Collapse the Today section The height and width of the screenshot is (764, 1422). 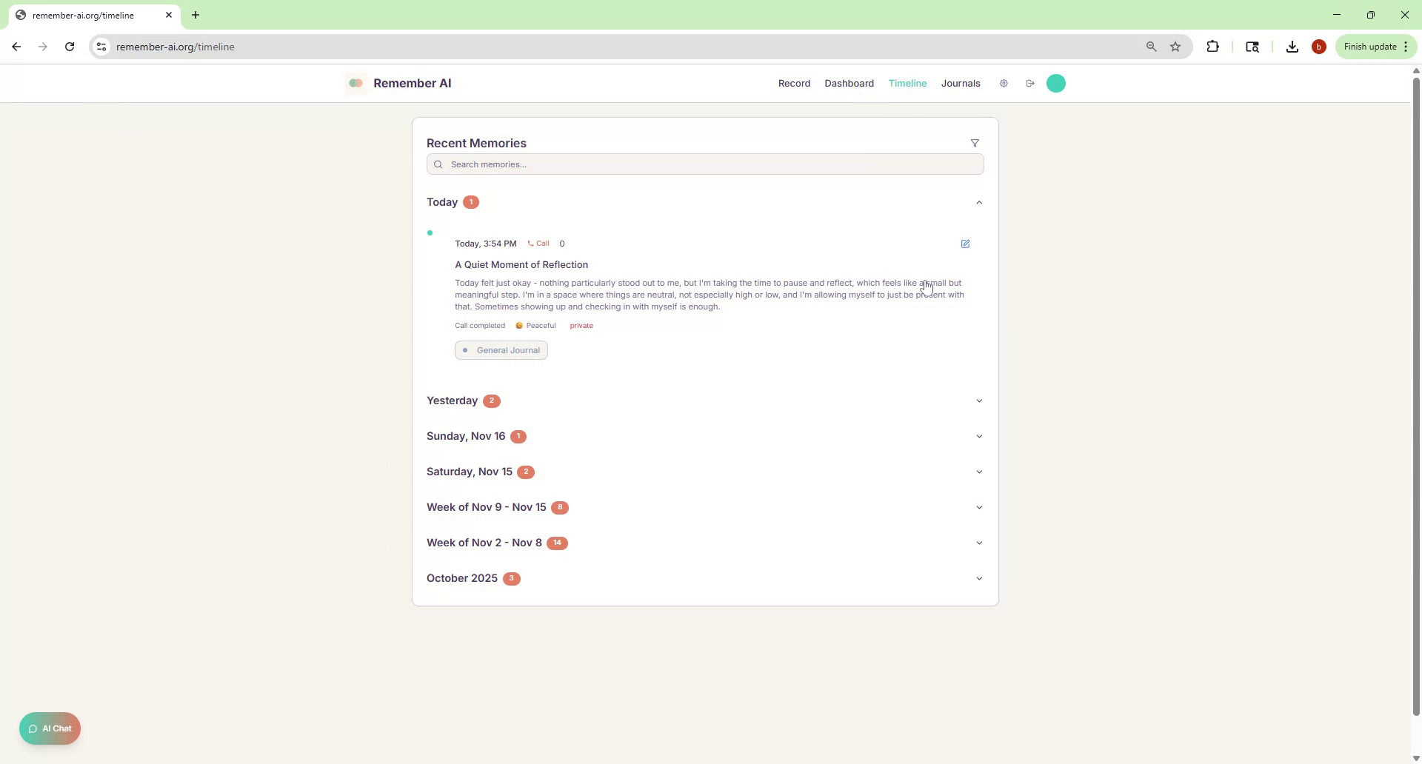[979, 202]
